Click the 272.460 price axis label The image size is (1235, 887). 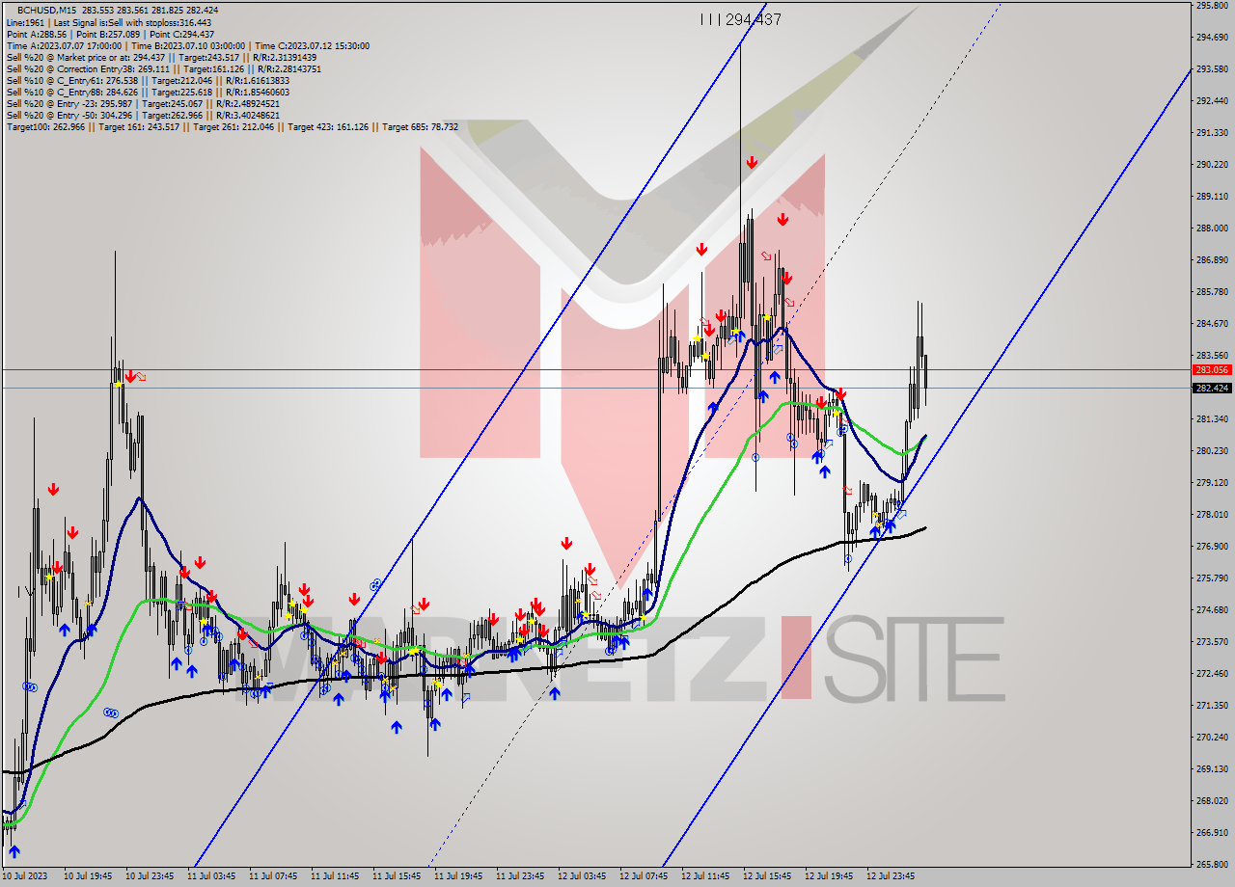[x=1211, y=673]
